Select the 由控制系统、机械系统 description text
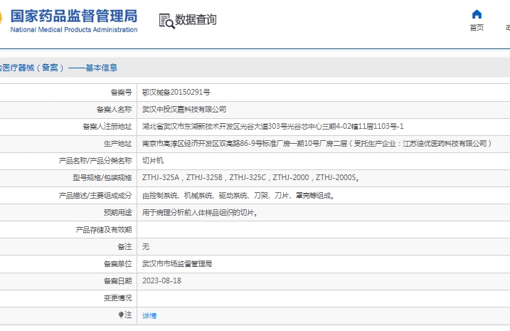The height and width of the screenshot is (331, 510). click(238, 195)
